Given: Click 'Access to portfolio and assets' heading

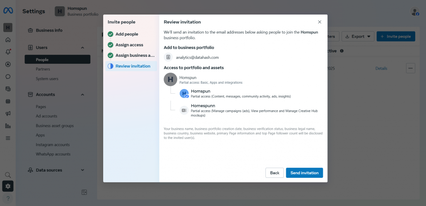Looking at the screenshot, I should [194, 68].
